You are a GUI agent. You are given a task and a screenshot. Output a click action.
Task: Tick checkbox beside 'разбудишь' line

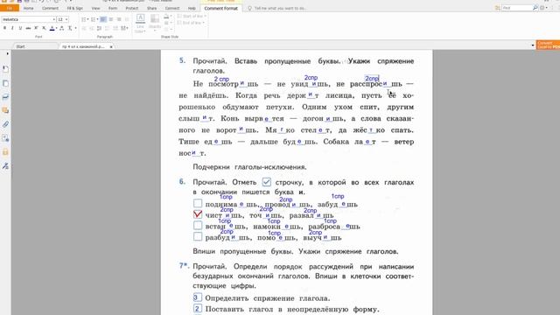tap(198, 236)
